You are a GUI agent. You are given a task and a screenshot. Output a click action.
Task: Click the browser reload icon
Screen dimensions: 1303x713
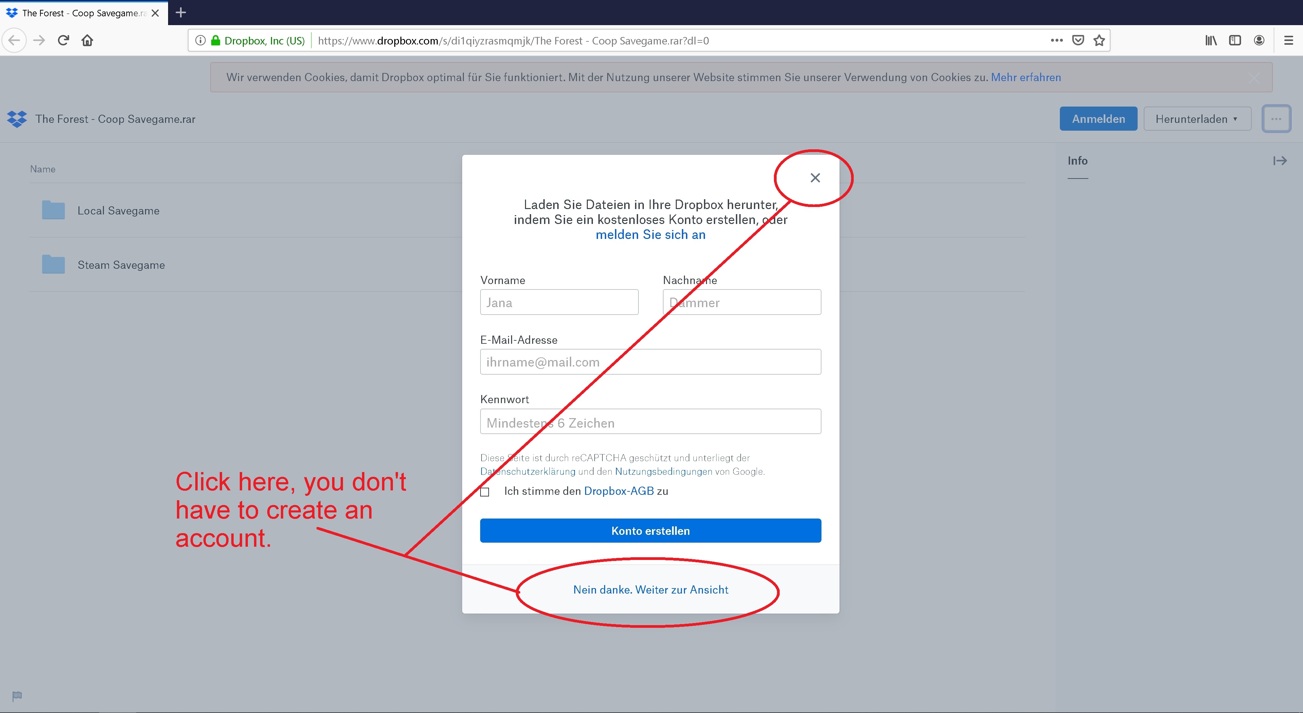click(x=63, y=40)
